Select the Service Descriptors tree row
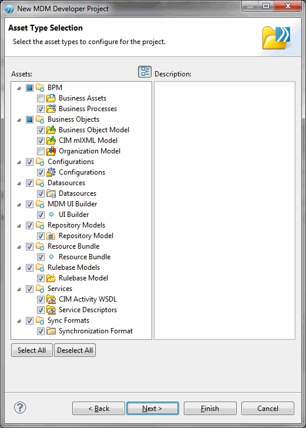This screenshot has height=428, width=306. [88, 310]
